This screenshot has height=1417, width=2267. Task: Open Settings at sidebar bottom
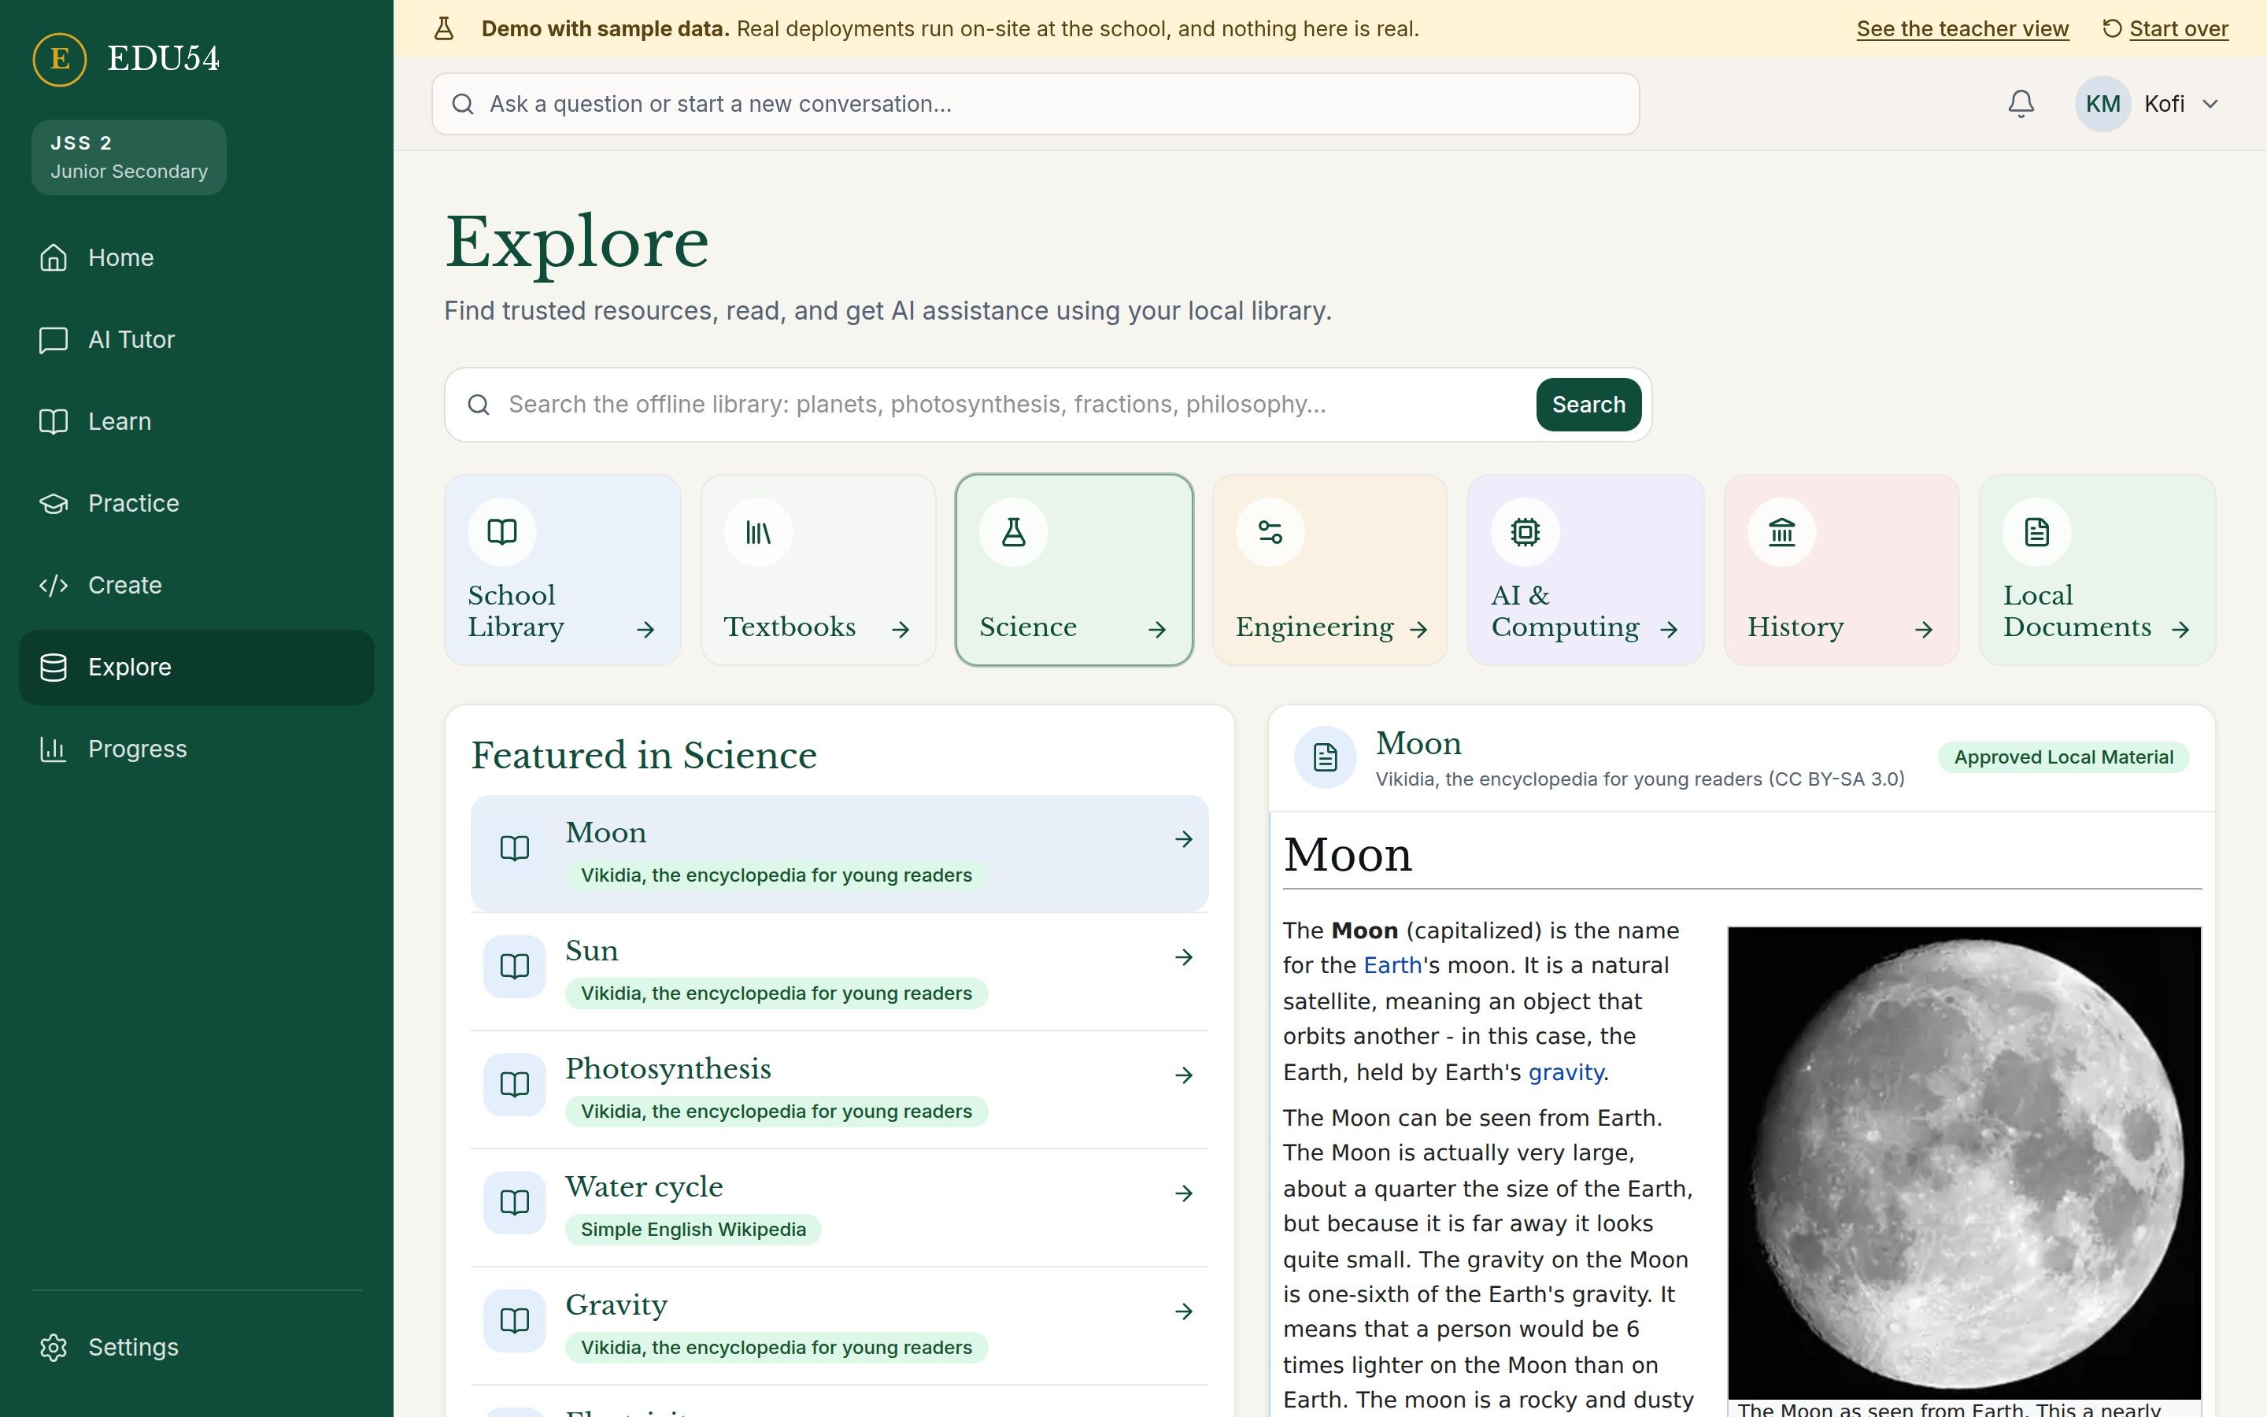coord(197,1347)
